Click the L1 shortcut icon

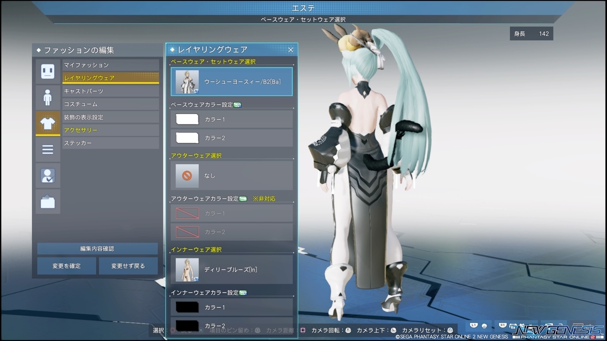pos(474,325)
